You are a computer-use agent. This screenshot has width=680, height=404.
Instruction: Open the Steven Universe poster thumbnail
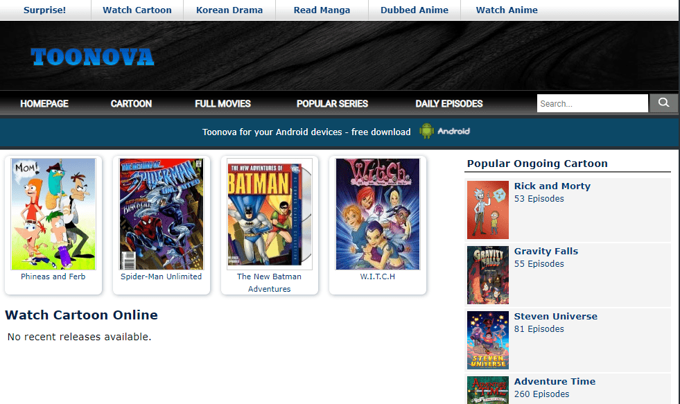(x=488, y=340)
